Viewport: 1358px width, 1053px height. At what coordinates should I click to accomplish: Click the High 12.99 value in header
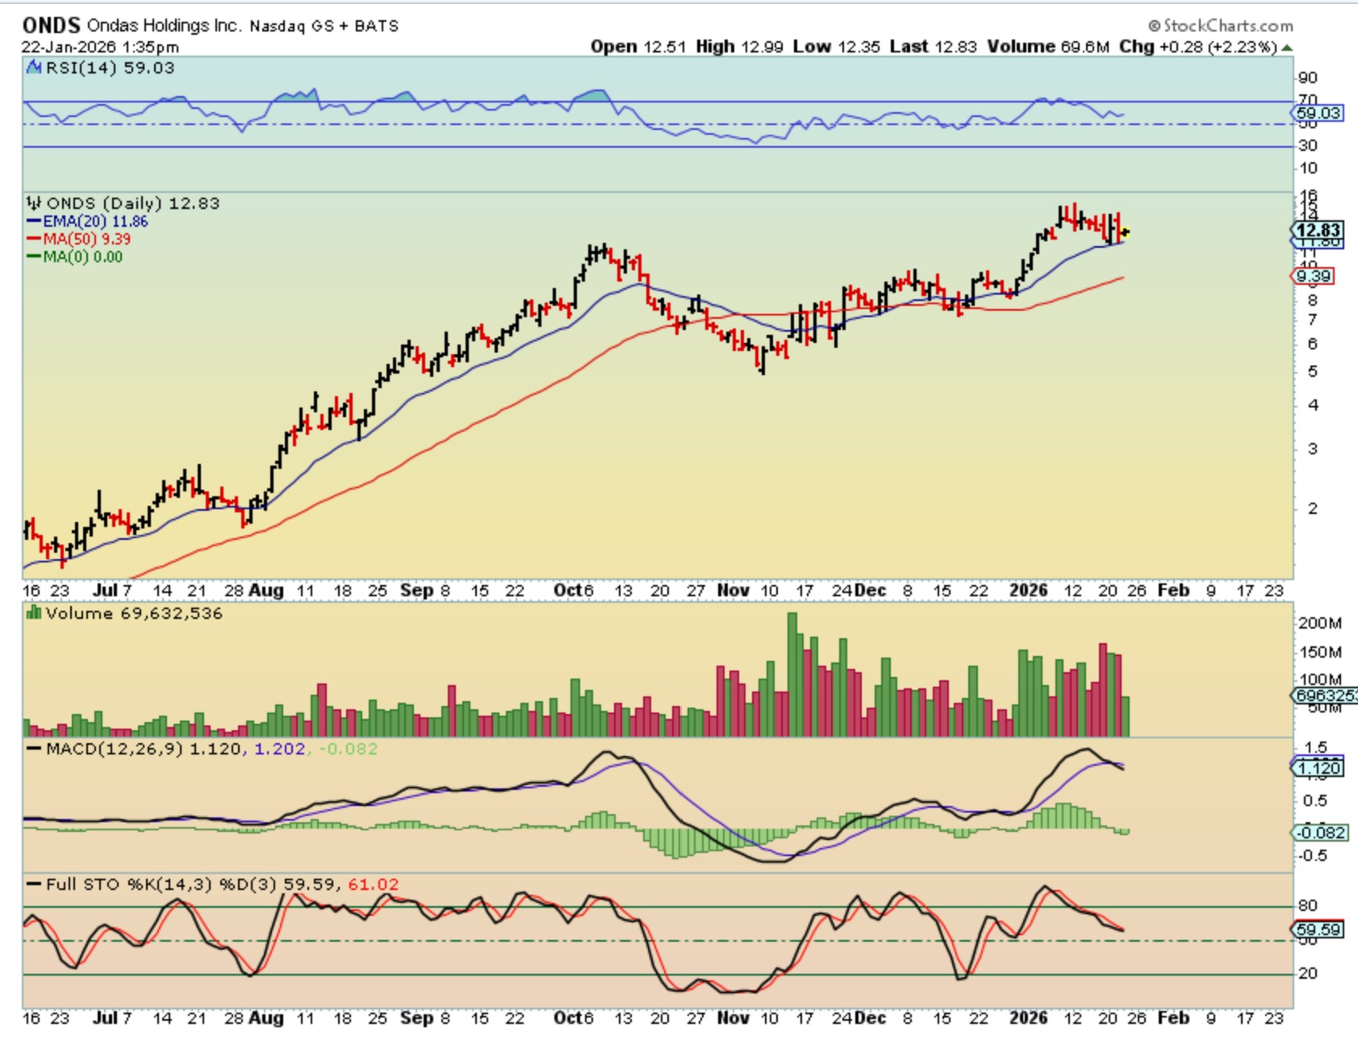(740, 47)
